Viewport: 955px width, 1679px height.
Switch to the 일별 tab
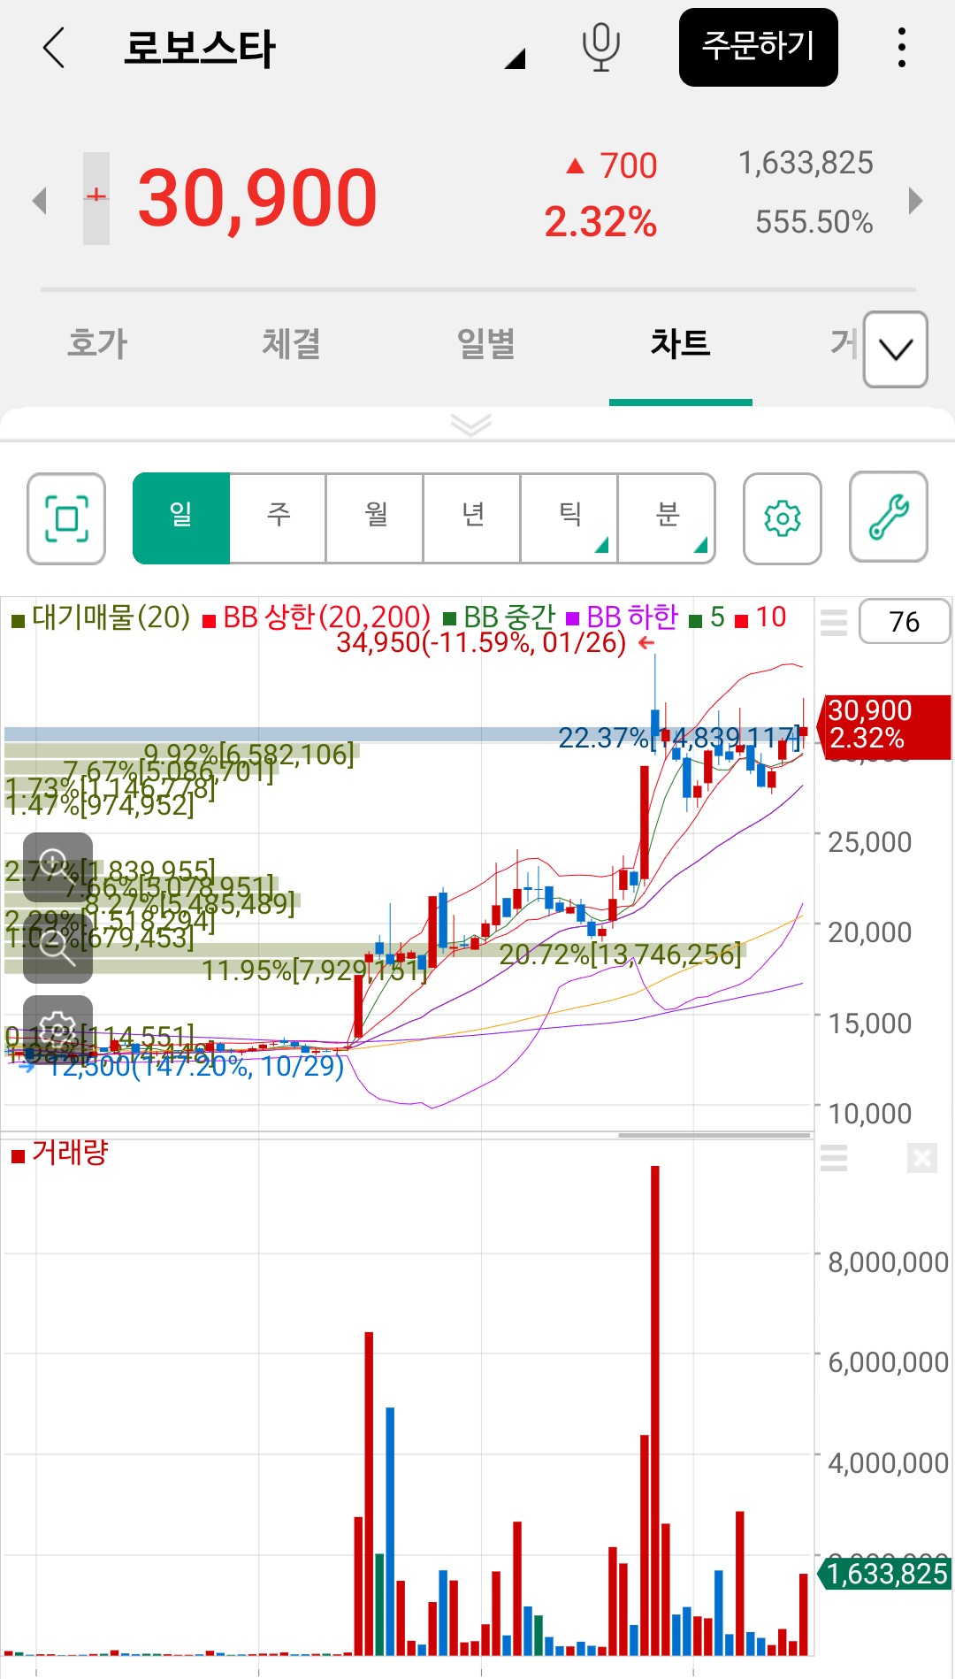[x=486, y=343]
